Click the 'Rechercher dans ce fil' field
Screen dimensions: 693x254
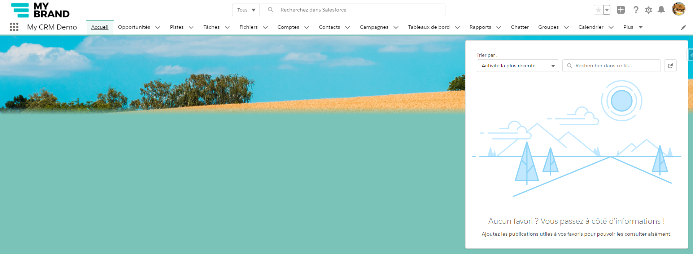tap(614, 66)
